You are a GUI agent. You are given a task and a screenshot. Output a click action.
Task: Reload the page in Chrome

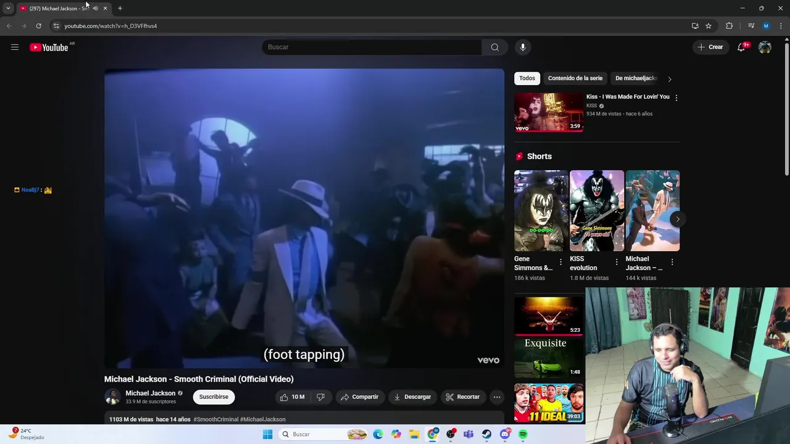(38, 26)
